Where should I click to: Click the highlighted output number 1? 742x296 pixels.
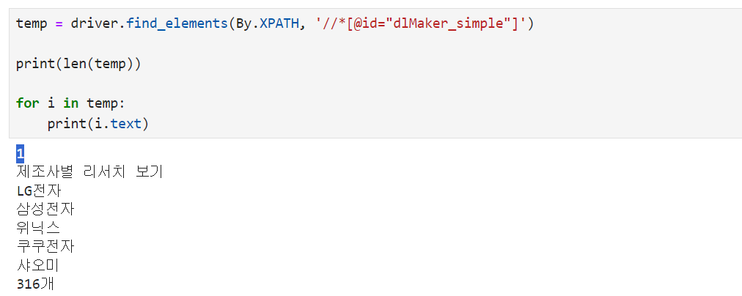click(20, 153)
